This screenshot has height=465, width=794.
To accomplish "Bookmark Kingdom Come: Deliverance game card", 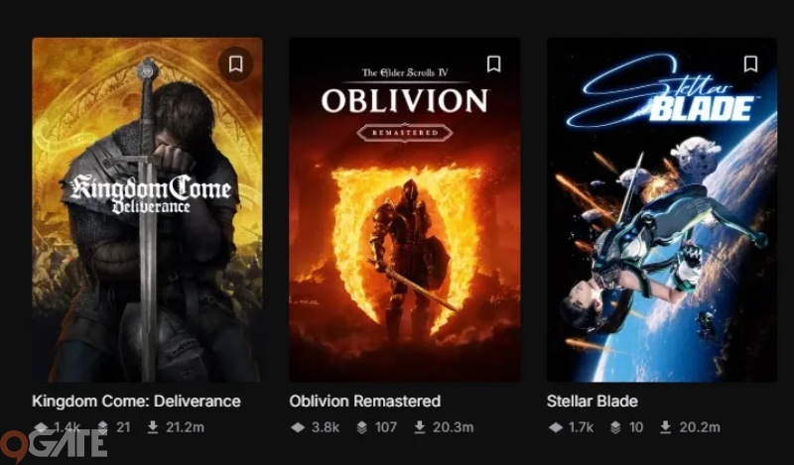I will tap(235, 64).
